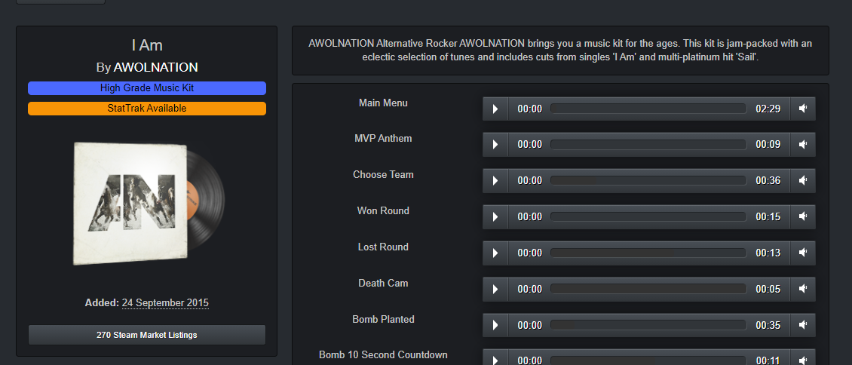The width and height of the screenshot is (852, 365).
Task: Click the 00:13 duration of Lost Round
Action: [x=768, y=253]
